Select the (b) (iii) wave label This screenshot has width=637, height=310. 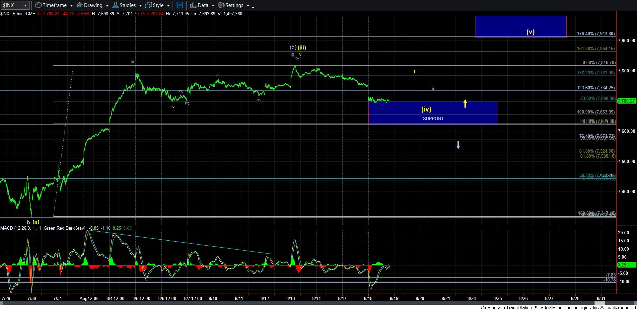(x=298, y=47)
